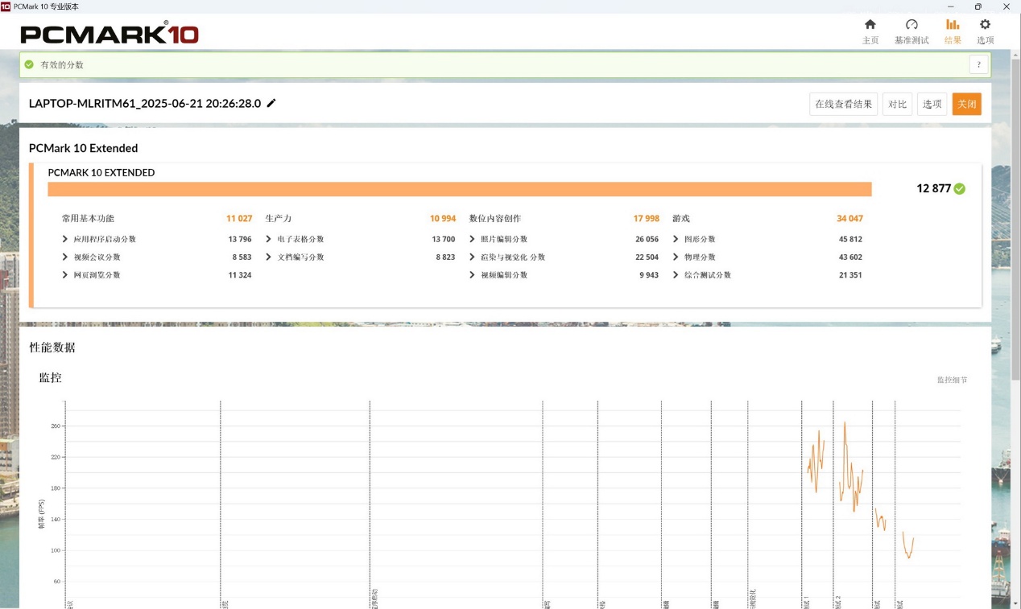The height and width of the screenshot is (609, 1021).
Task: Click the value 13 700
Action: tap(444, 239)
